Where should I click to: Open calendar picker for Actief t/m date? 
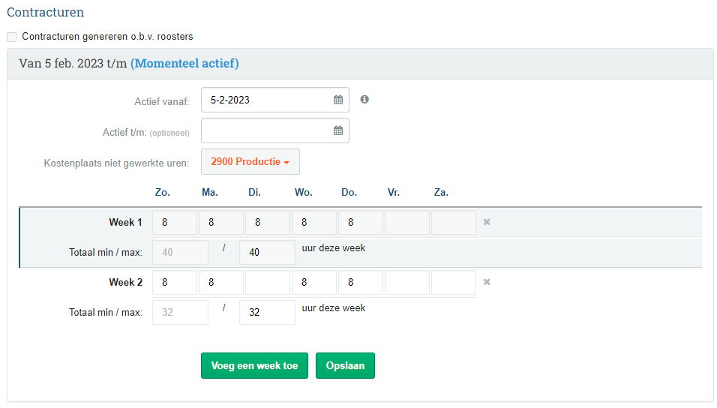pos(337,130)
